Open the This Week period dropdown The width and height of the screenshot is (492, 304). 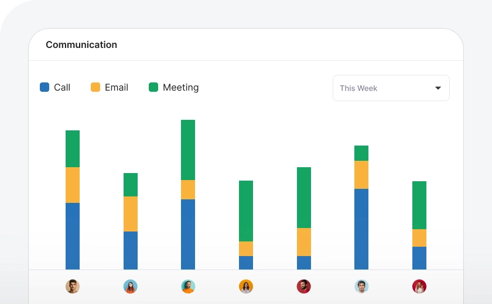391,88
